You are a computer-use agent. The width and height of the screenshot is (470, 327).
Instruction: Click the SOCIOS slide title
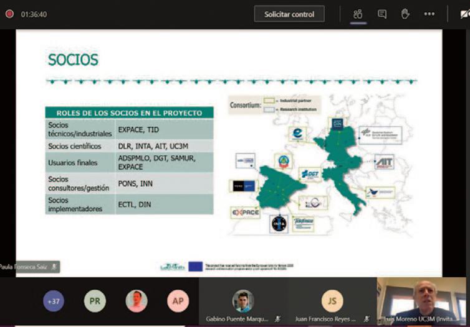pos(73,60)
